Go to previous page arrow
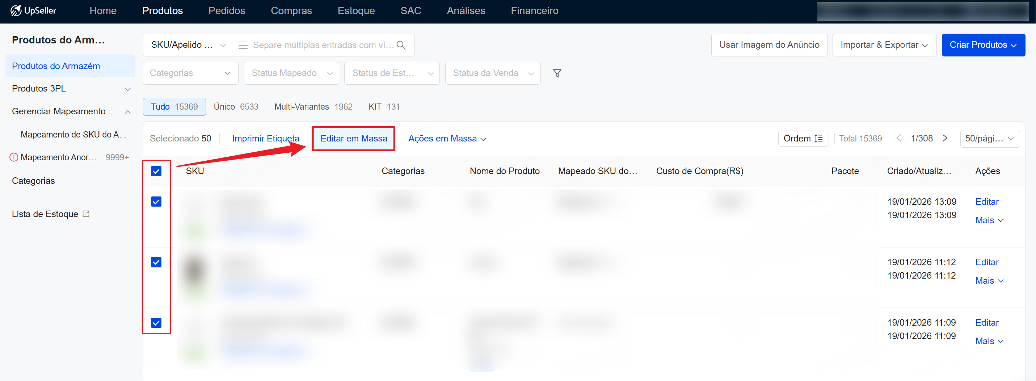 pos(898,139)
